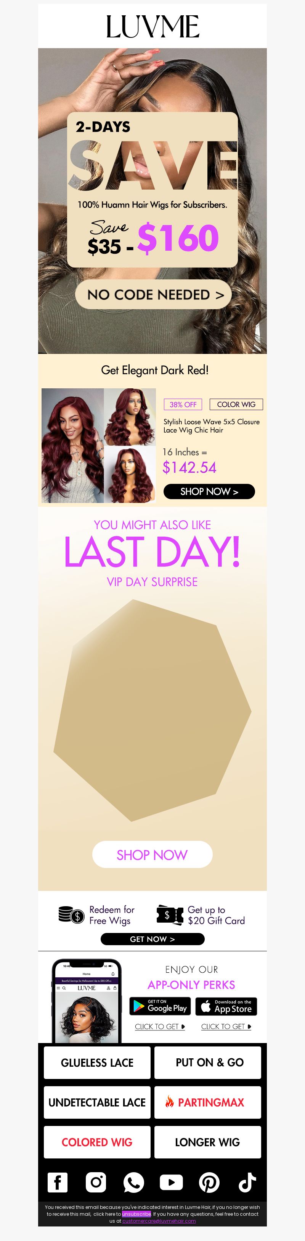Select the GLUELESS LACE category
This screenshot has height=1241, width=305.
click(97, 1062)
